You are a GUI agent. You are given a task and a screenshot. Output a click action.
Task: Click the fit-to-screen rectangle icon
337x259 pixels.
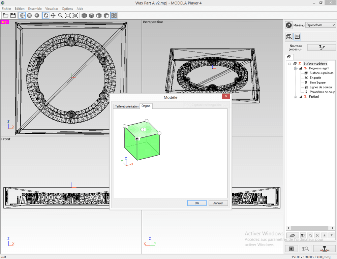pos(68,15)
